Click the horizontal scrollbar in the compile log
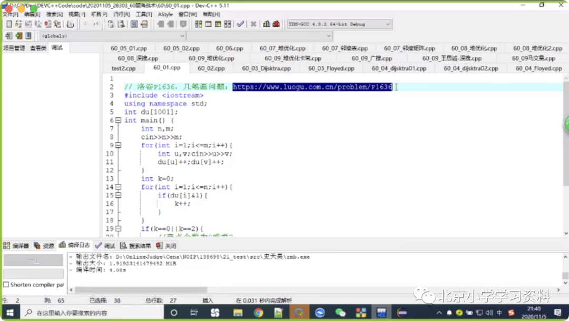569x321 pixels. point(141,290)
